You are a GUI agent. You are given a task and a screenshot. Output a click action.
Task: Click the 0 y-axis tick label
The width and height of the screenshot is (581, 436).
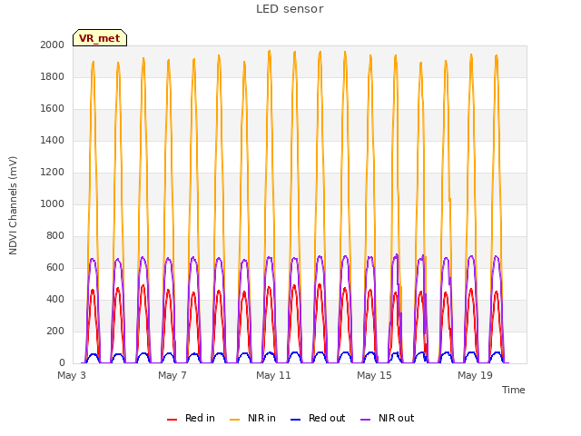pyautogui.click(x=62, y=363)
